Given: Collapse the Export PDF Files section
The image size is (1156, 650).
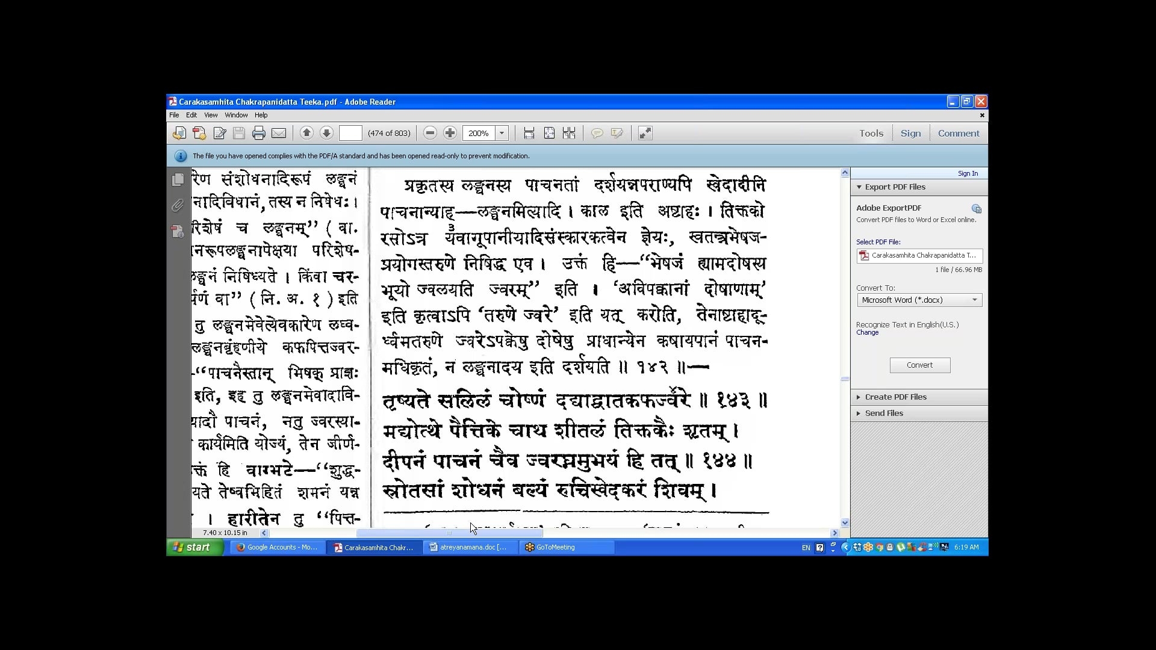Looking at the screenshot, I should point(895,187).
